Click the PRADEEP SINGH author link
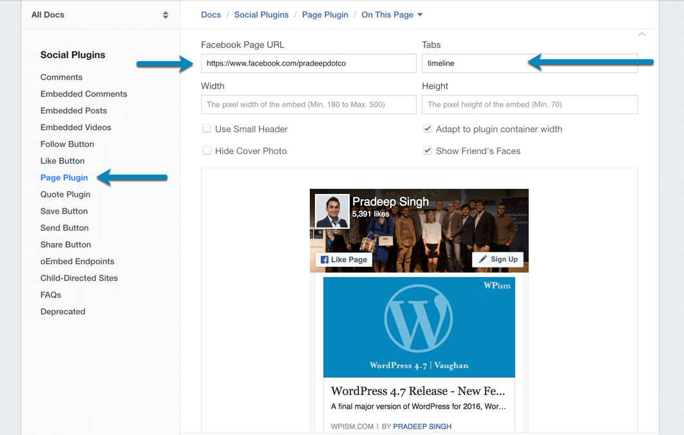 click(x=423, y=426)
